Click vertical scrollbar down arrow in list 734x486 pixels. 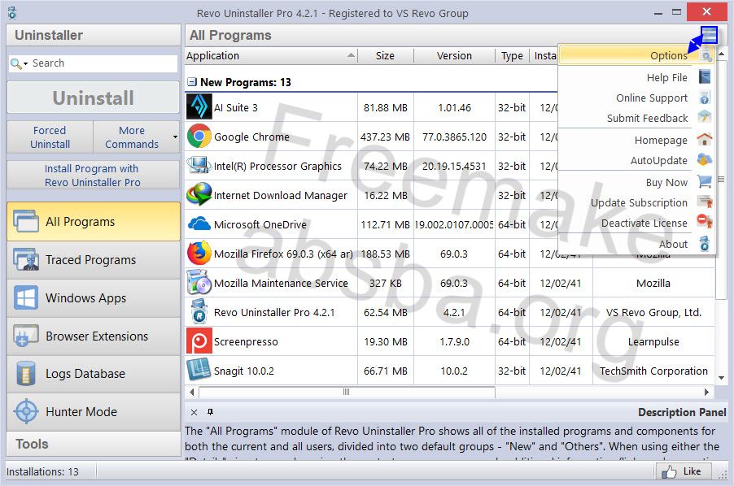click(721, 378)
